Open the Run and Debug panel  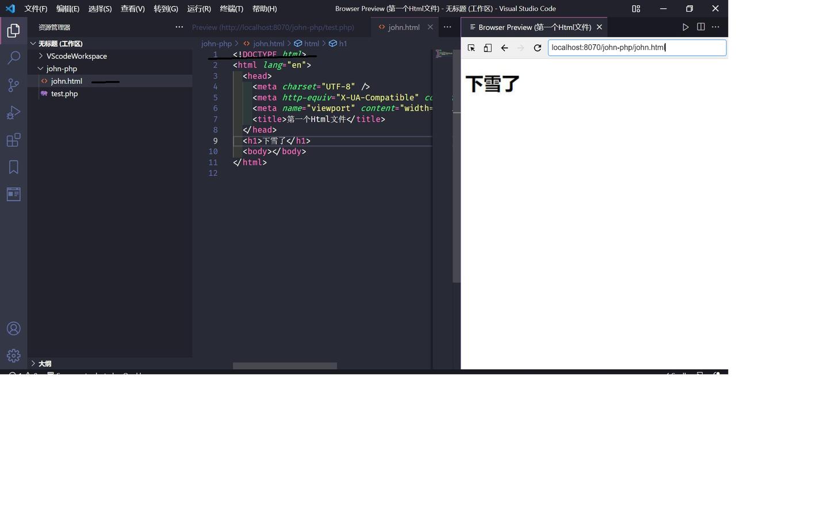click(13, 113)
